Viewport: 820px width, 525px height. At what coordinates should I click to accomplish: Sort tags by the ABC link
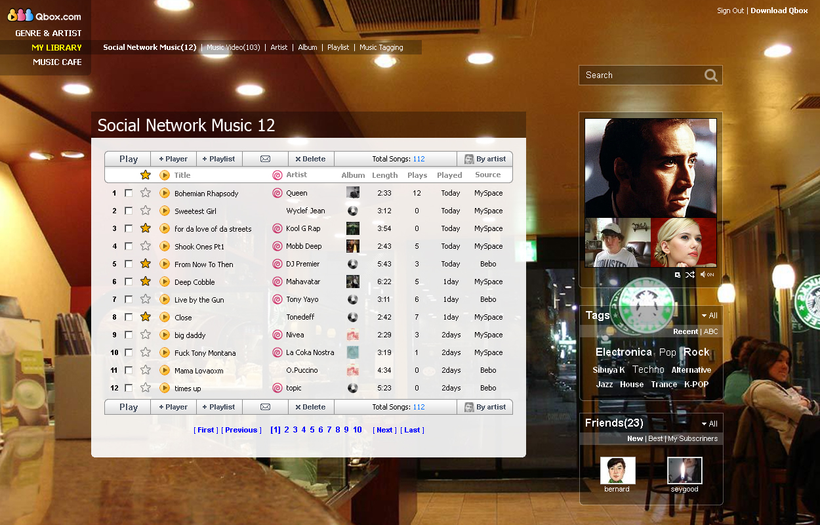[x=710, y=331]
